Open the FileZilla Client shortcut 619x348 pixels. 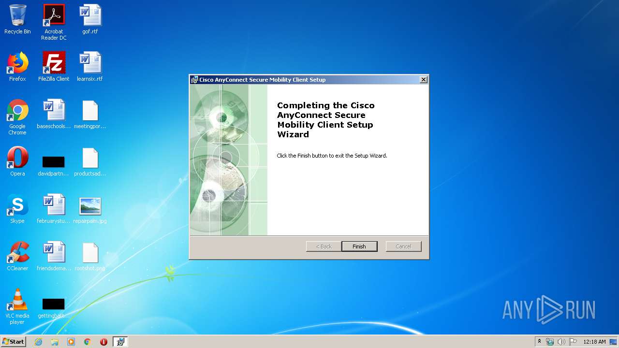tap(54, 67)
